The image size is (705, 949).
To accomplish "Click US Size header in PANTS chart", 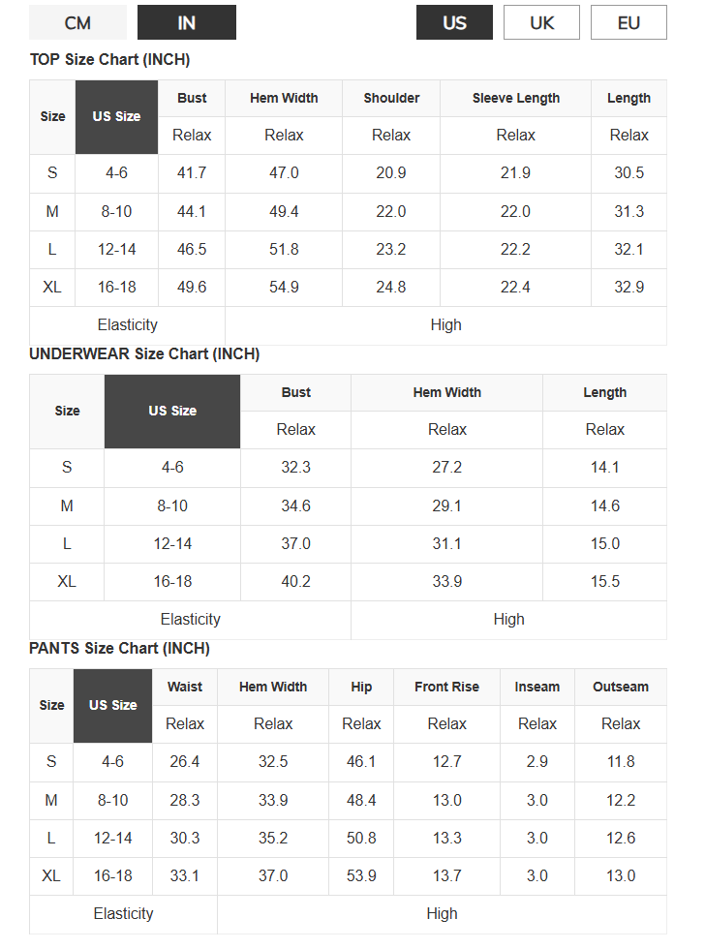I will coord(112,706).
